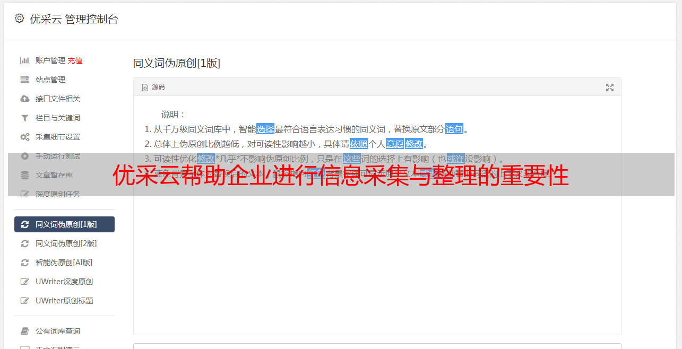Click the red 充值 recharge link
This screenshot has width=682, height=349.
click(x=75, y=60)
